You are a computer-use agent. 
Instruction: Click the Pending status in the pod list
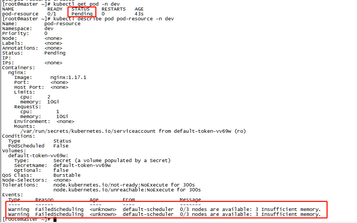(x=82, y=14)
